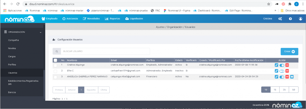
Task: Go to Perfiles in sidebar
Action: coord(12,65)
